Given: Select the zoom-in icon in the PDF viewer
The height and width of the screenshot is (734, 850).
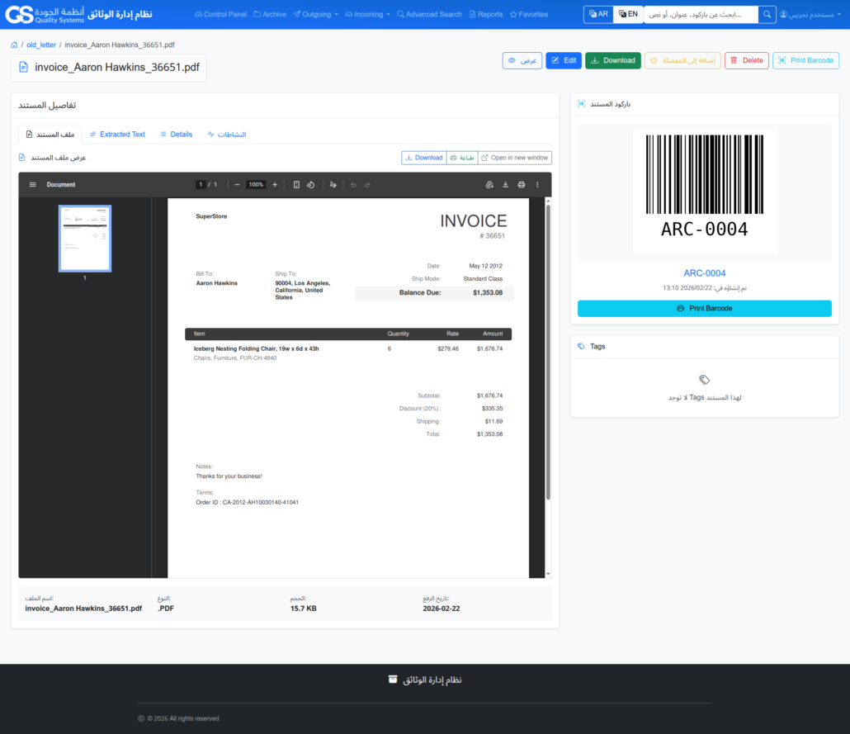Looking at the screenshot, I should [x=275, y=184].
